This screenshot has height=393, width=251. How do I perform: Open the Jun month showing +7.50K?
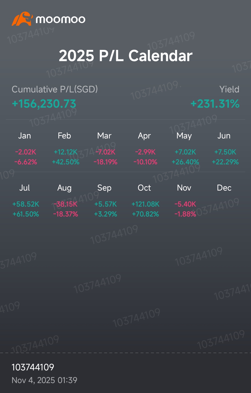point(225,148)
